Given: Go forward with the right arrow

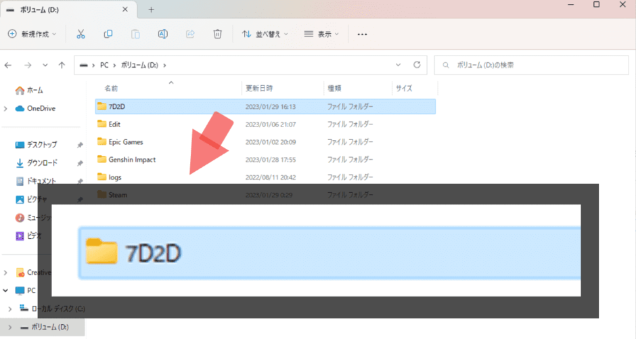Looking at the screenshot, I should 28,65.
